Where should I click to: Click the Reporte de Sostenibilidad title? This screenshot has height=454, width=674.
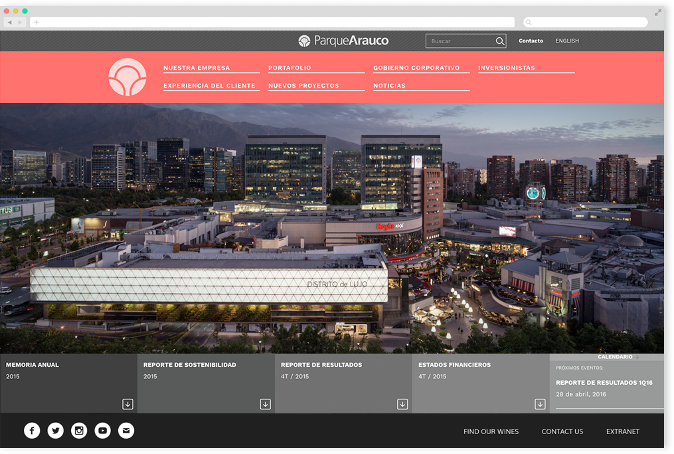[x=189, y=365]
